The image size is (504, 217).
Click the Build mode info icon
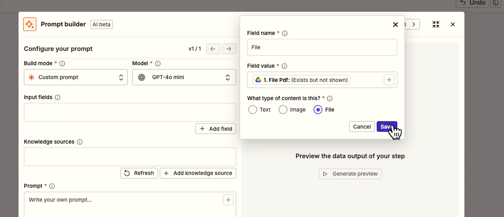62,63
